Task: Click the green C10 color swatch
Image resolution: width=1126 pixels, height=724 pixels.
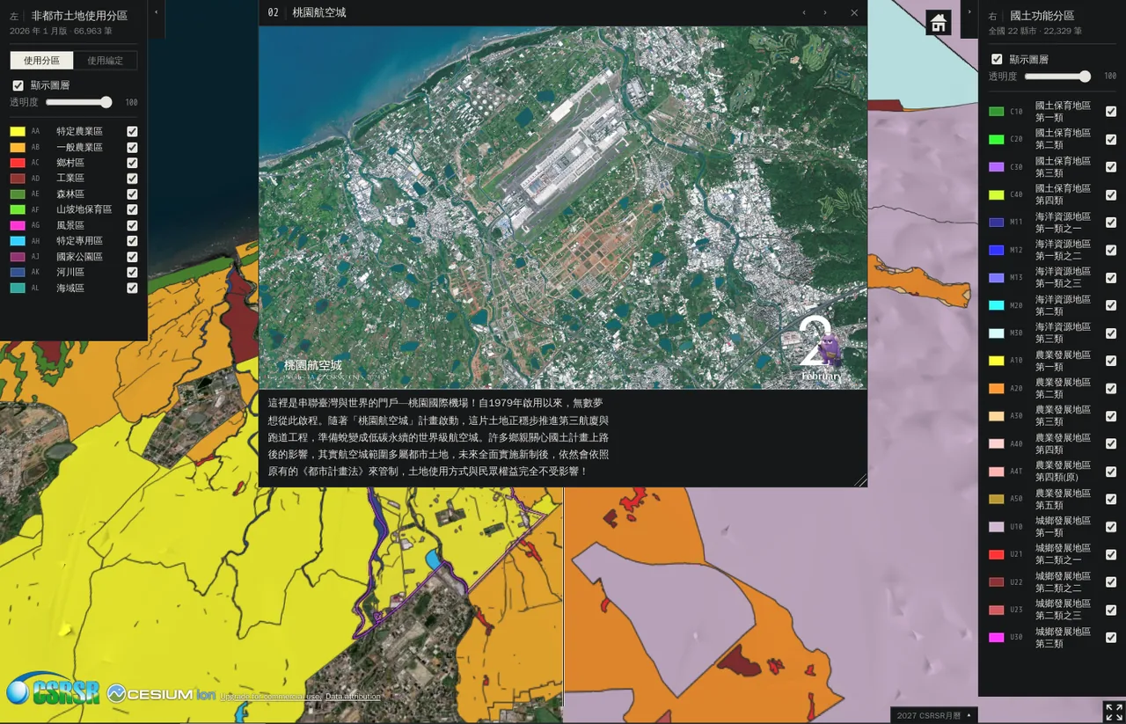Action: [996, 112]
